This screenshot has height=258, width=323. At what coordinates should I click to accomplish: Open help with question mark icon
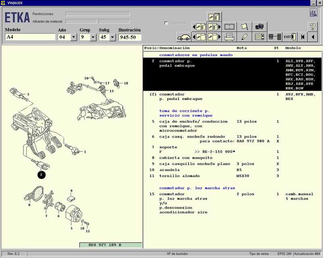point(313,27)
